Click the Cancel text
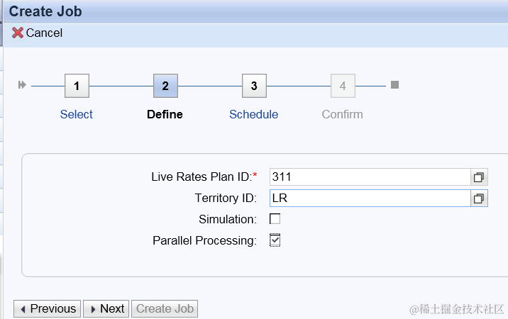508x319 pixels. pos(44,33)
